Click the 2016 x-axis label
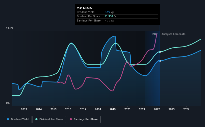 click(x=68, y=109)
